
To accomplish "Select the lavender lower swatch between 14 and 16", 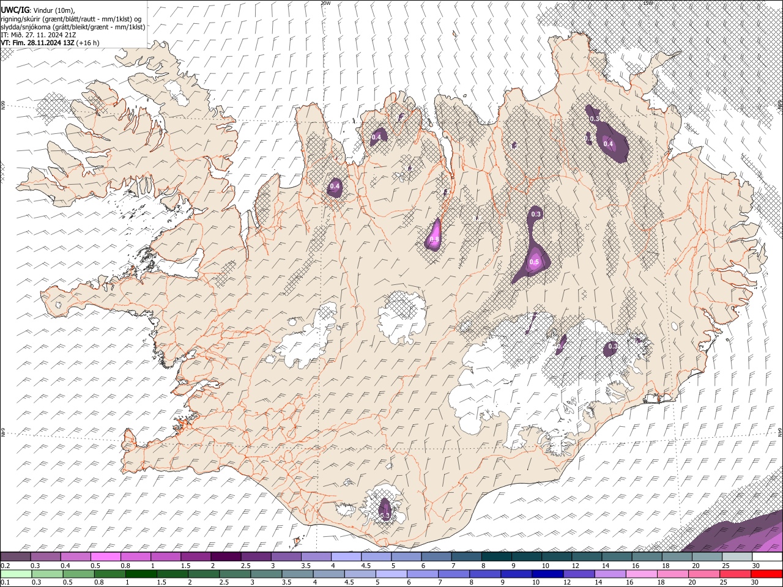I will click(610, 574).
